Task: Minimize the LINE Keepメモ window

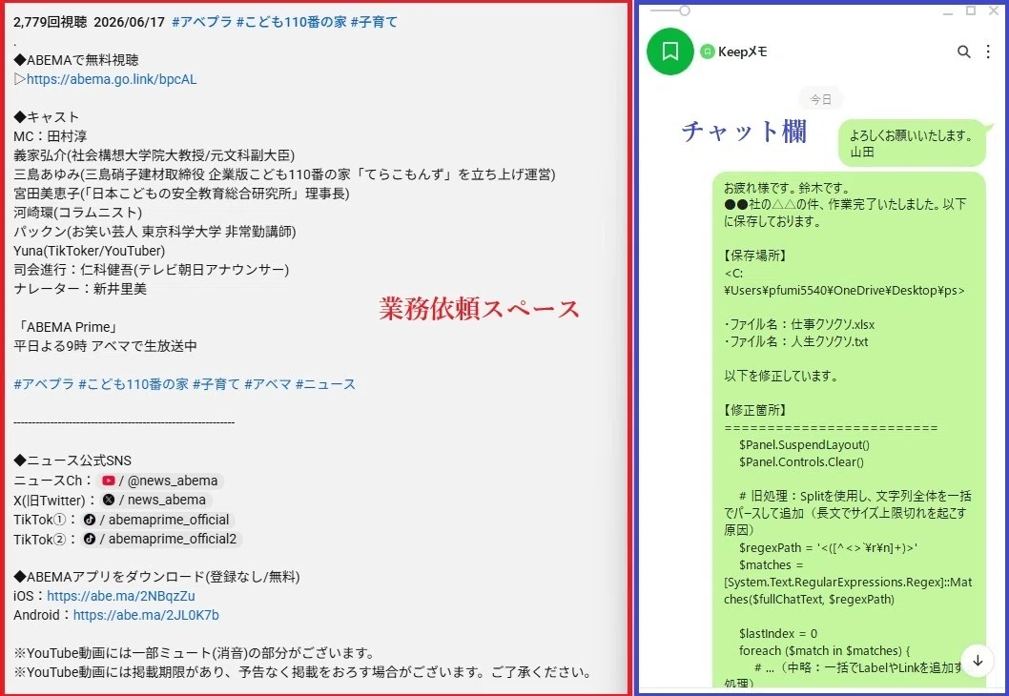Action: click(947, 10)
